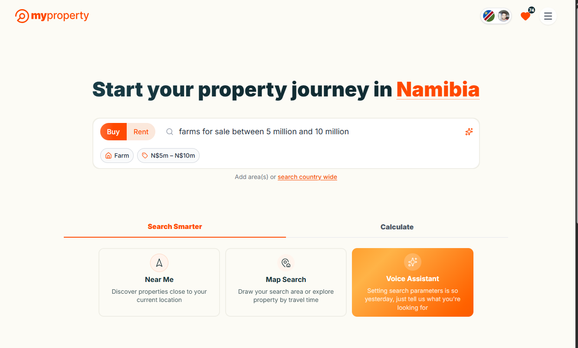The image size is (578, 348).
Task: Switch to the Rent option
Action: pyautogui.click(x=141, y=132)
